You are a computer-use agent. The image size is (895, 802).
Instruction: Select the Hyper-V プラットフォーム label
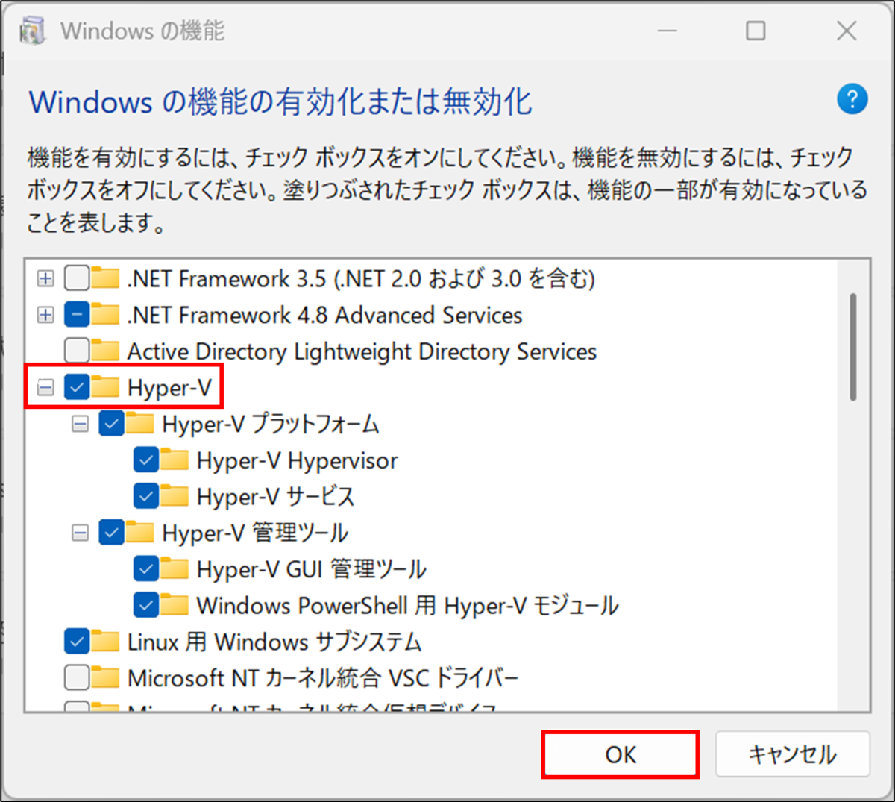(271, 424)
